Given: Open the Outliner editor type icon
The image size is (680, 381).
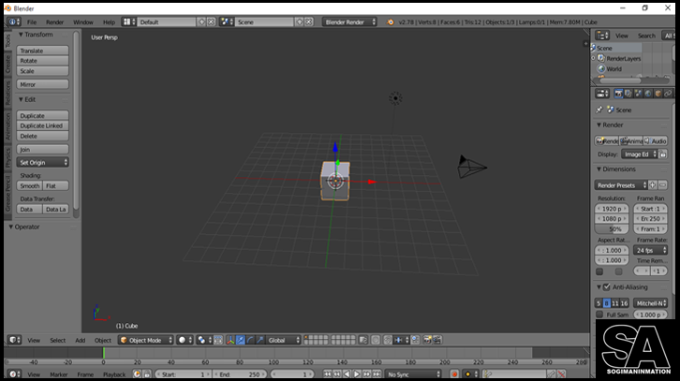Looking at the screenshot, I should point(602,36).
